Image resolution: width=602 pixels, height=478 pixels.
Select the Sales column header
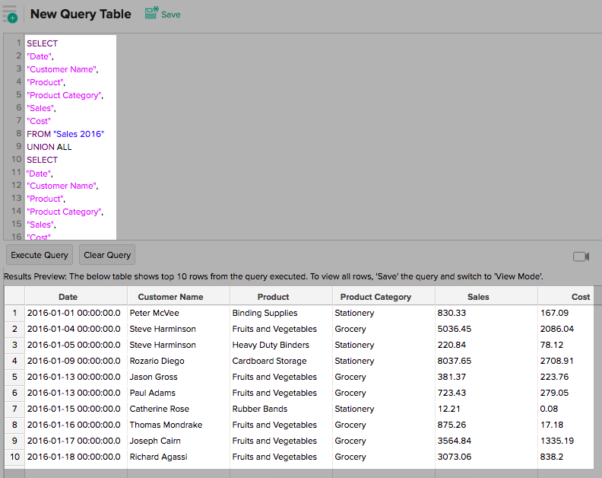478,297
